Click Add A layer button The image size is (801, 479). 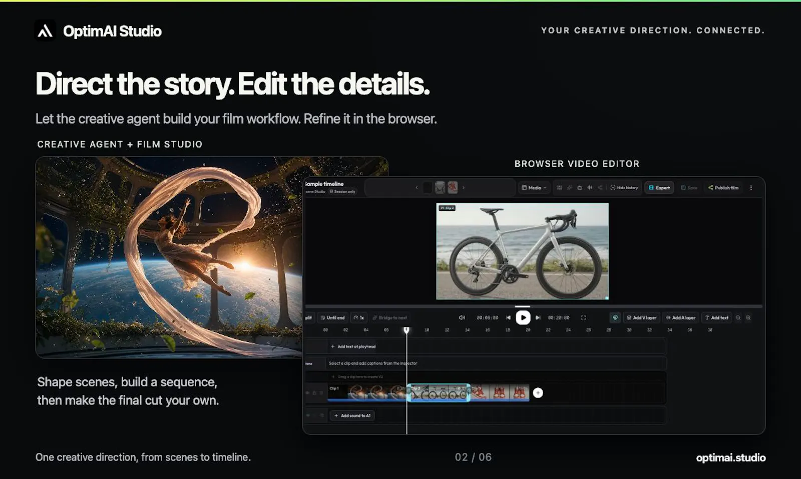[680, 317]
